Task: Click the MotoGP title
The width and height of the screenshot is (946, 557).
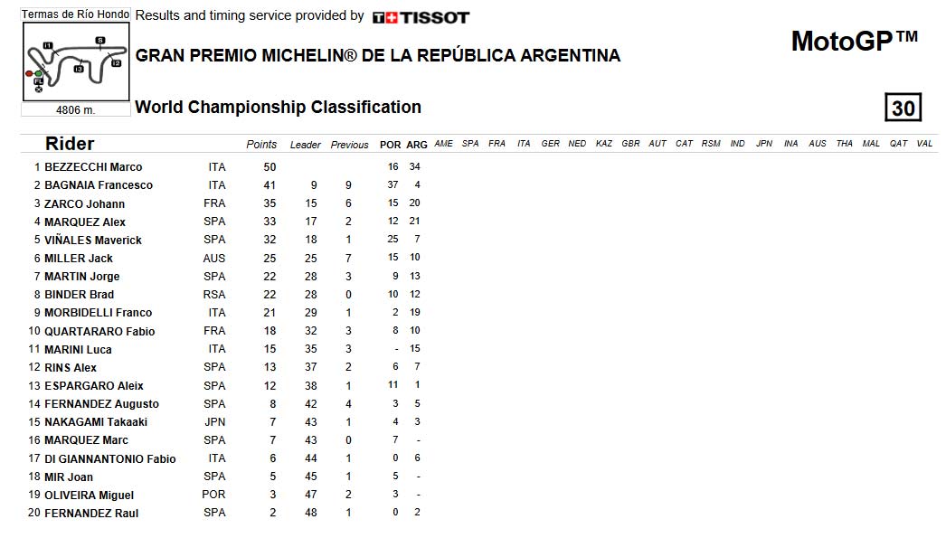Action: (855, 41)
